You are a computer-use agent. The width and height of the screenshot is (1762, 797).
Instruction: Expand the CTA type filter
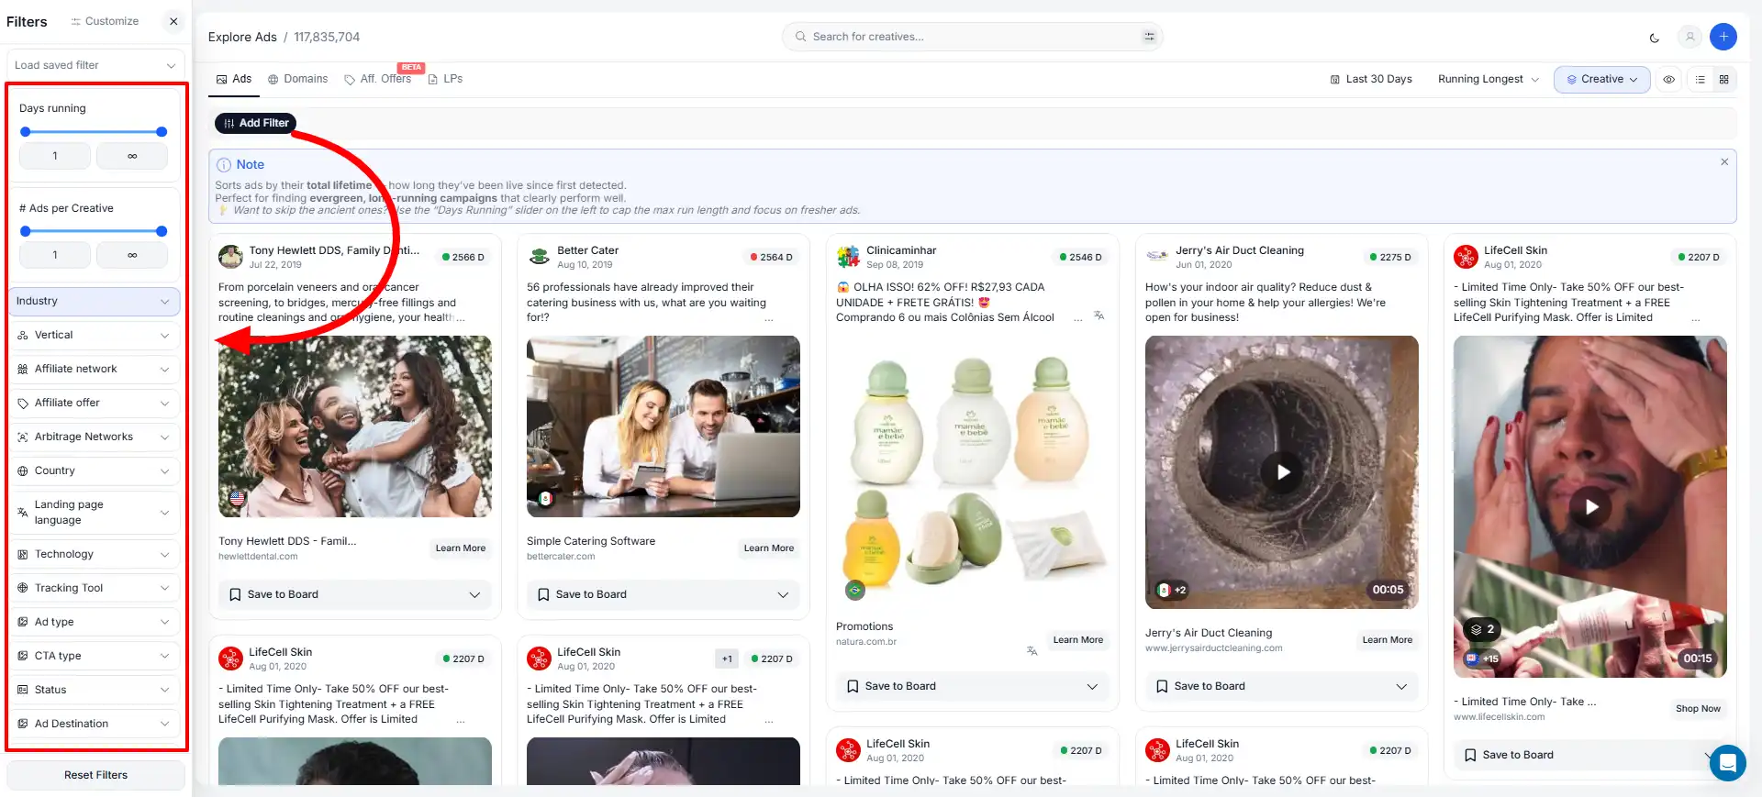(95, 656)
